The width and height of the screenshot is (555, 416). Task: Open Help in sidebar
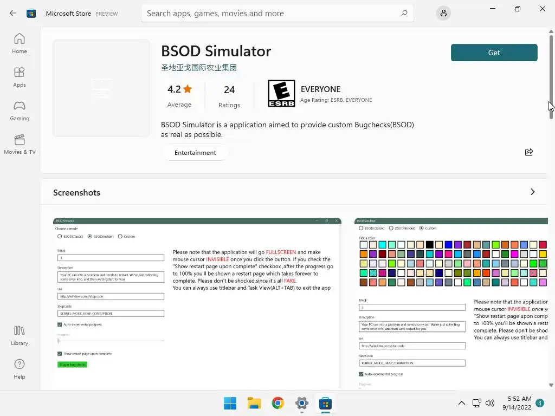[20, 369]
